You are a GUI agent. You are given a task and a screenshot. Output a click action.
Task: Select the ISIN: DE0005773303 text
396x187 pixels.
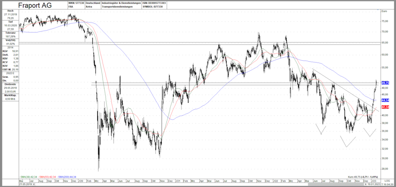pyautogui.click(x=154, y=3)
